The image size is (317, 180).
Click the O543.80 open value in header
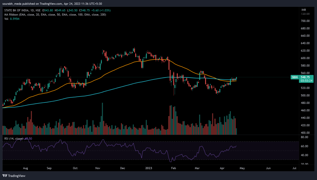click(x=48, y=10)
